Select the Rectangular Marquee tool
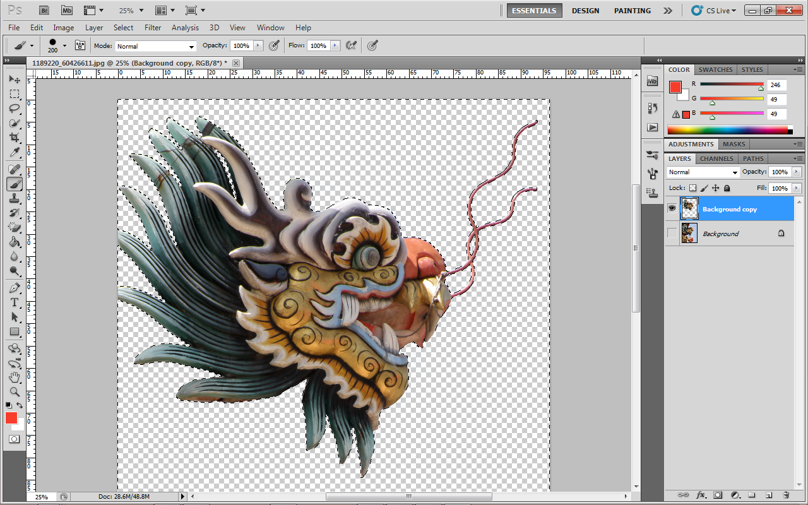Viewport: 808px width, 505px height. point(15,94)
